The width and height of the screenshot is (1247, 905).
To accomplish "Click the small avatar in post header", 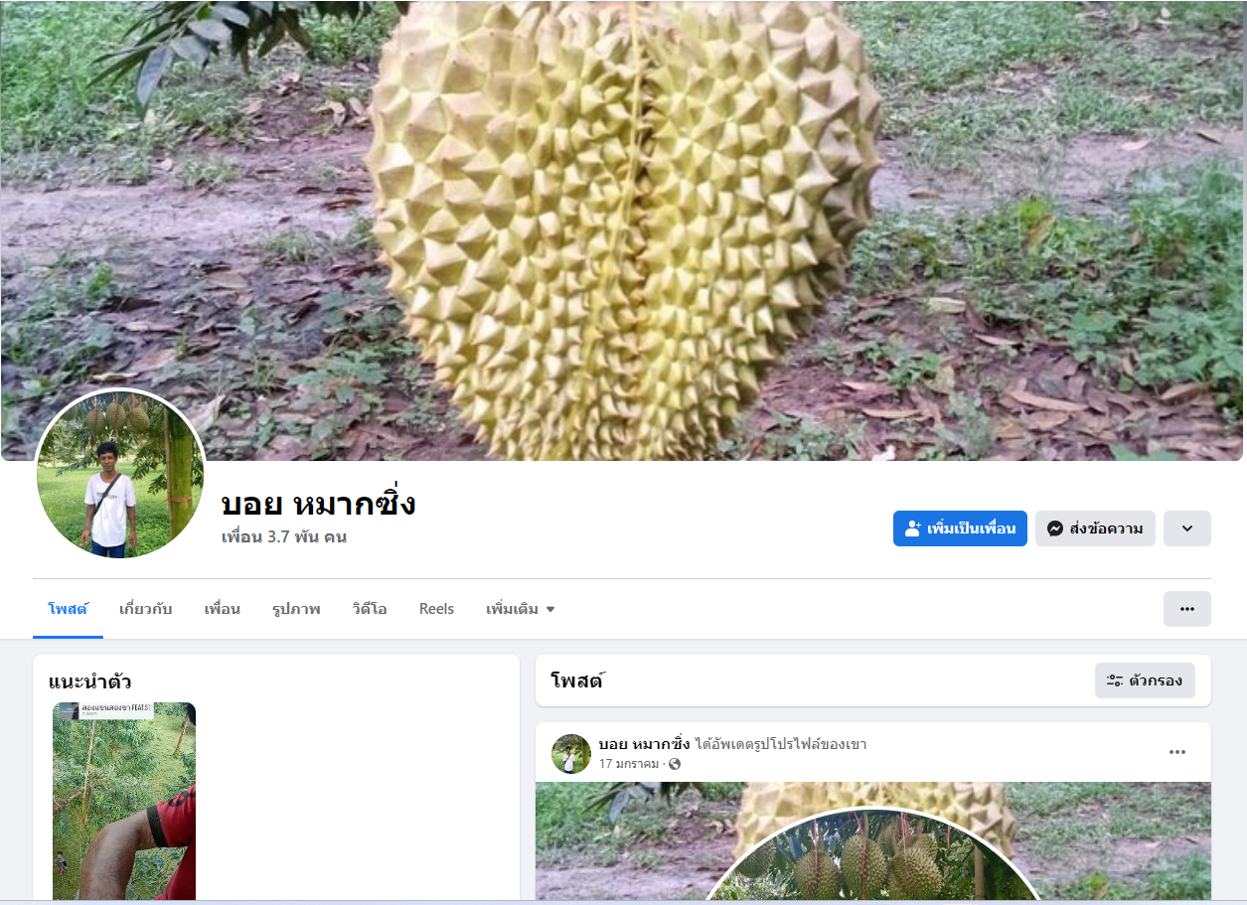I will tap(571, 754).
